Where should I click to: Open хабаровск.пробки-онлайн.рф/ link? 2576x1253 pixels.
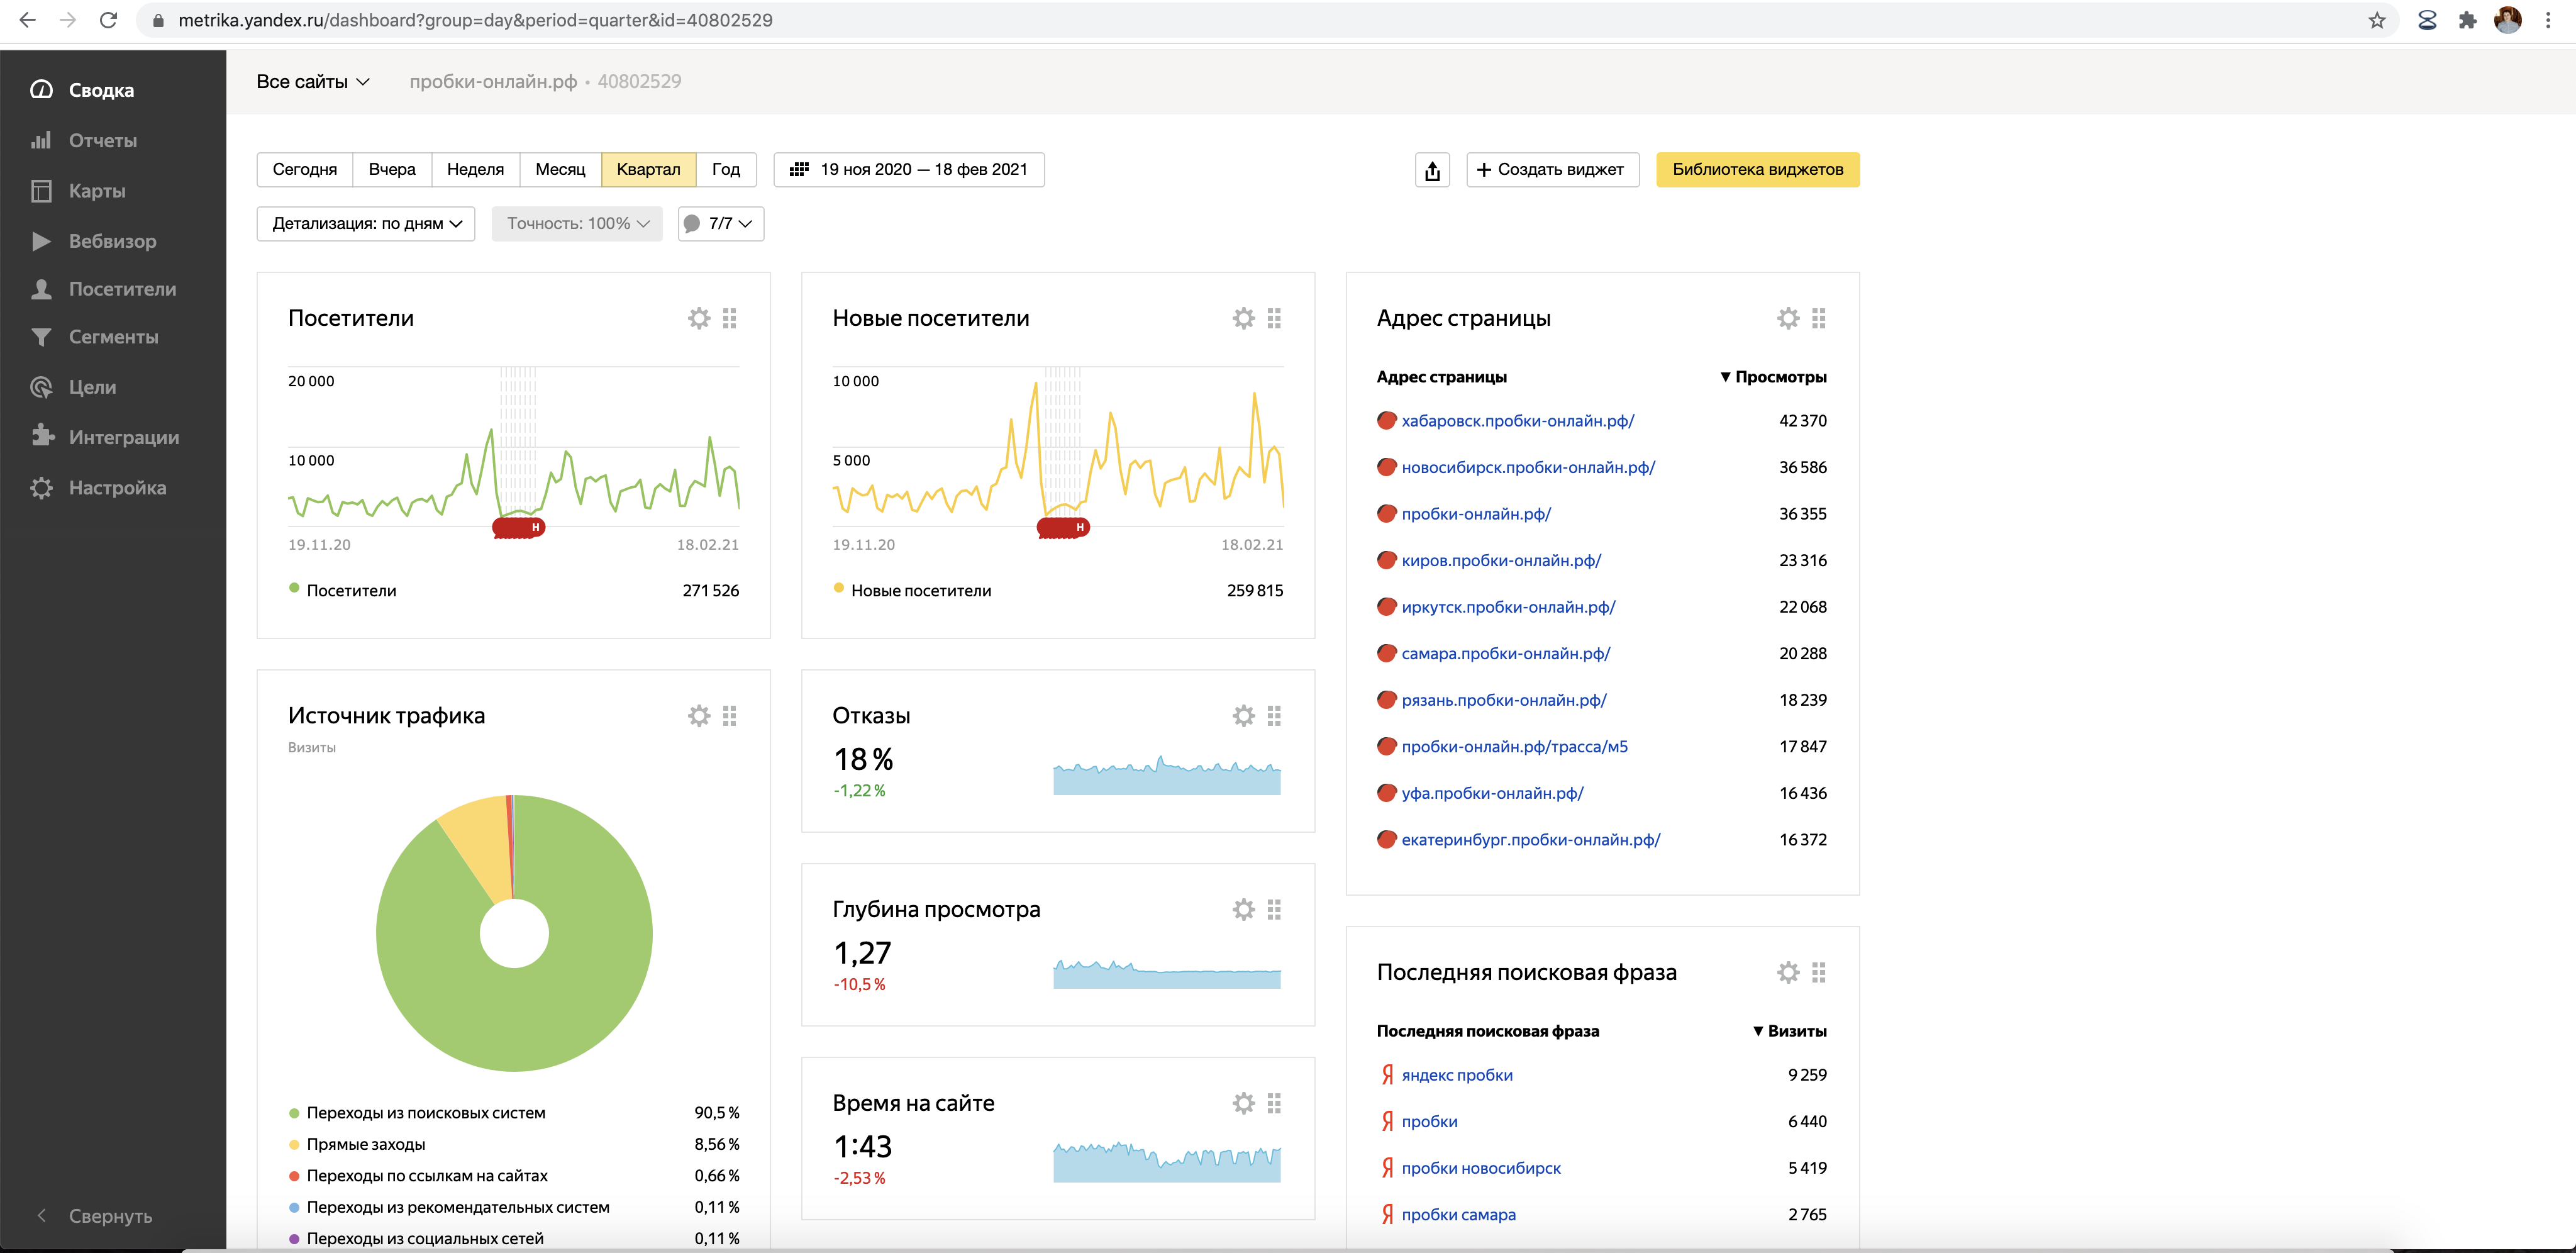pyautogui.click(x=1517, y=421)
